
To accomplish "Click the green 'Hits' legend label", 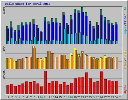I will tap(125, 10).
